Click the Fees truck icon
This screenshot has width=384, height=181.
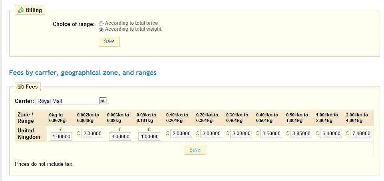click(21, 87)
